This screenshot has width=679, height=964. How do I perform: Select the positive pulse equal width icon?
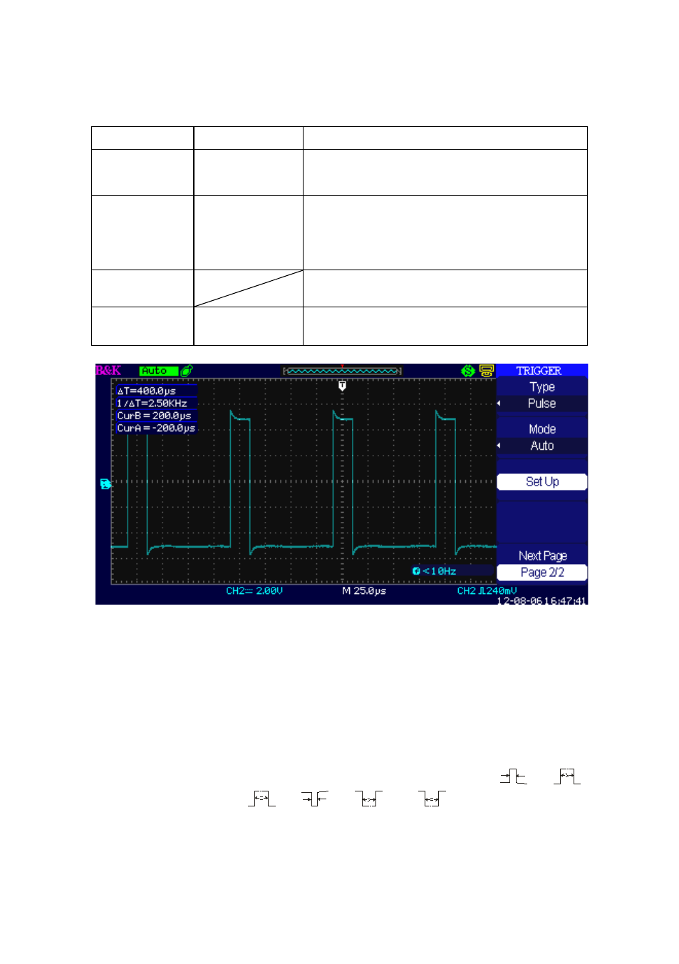pos(261,799)
